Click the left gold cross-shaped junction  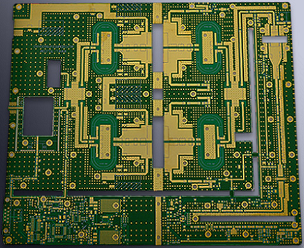75,94
